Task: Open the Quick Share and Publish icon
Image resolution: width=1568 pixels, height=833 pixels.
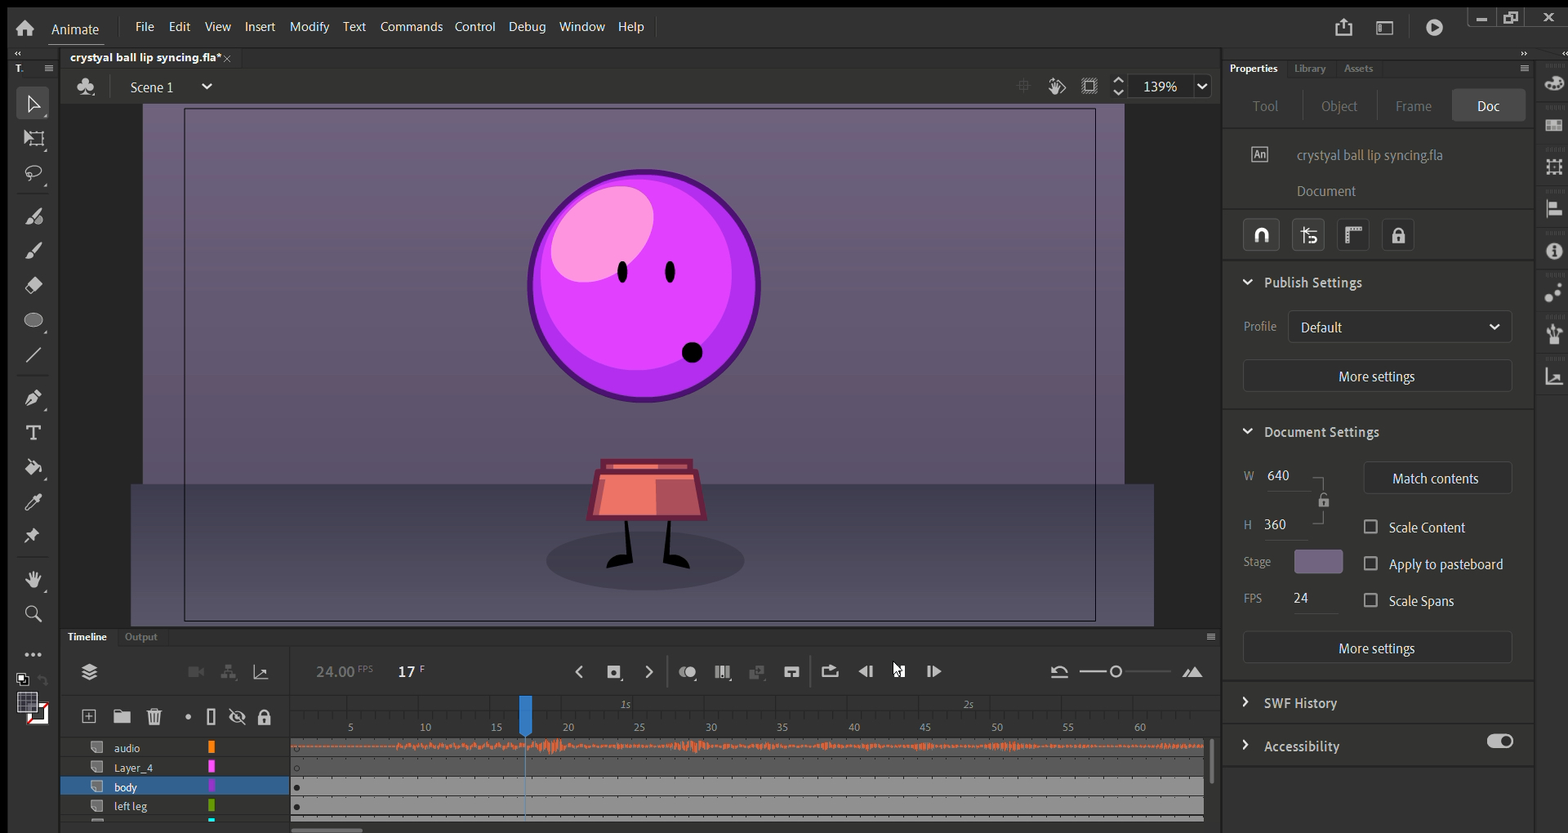Action: coord(1343,28)
